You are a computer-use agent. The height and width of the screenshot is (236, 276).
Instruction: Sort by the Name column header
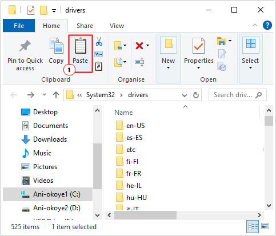(x=123, y=113)
